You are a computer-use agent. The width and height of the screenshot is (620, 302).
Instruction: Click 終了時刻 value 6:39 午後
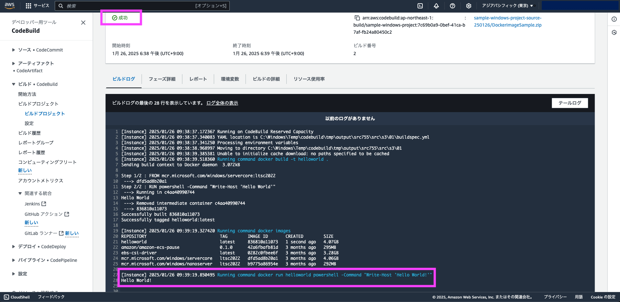pos(268,54)
